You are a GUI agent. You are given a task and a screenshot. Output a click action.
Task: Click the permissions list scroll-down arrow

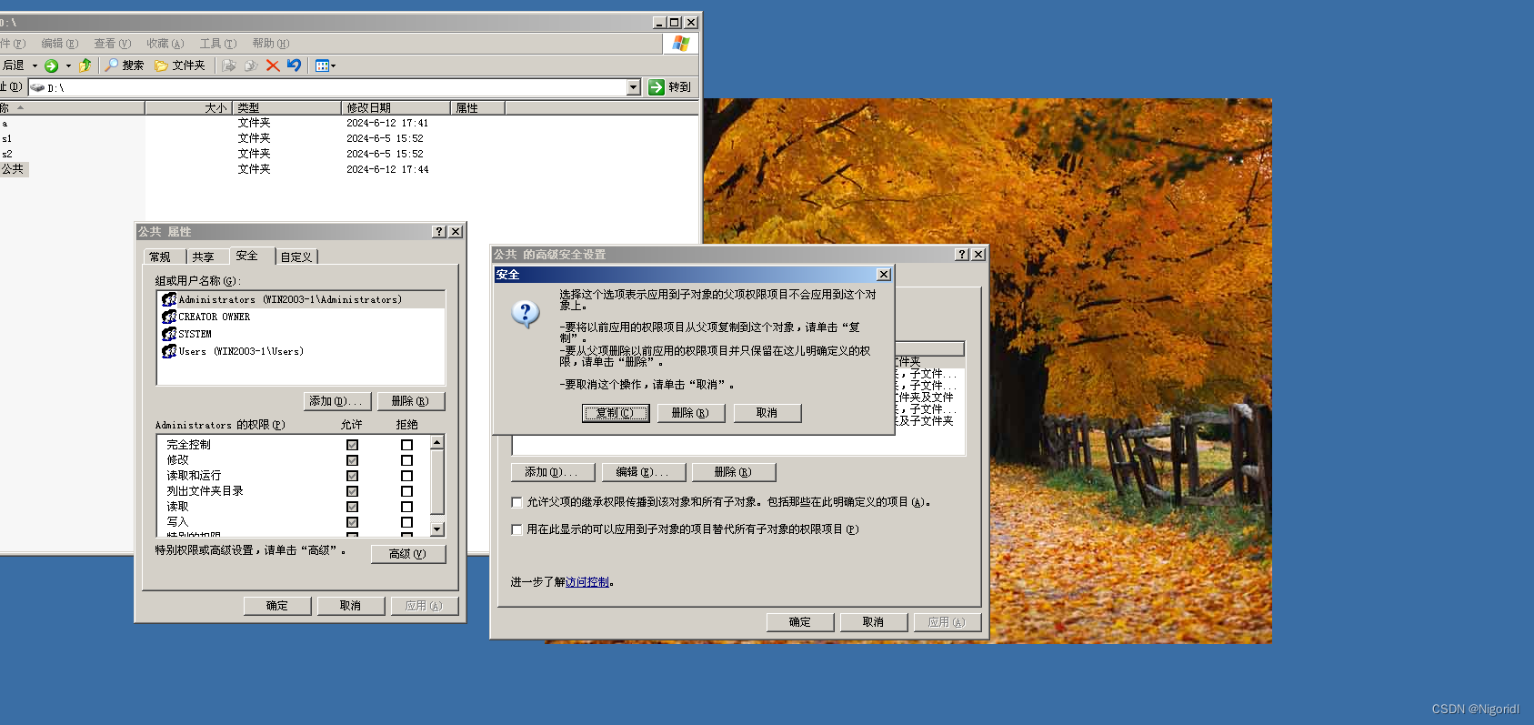pos(437,529)
